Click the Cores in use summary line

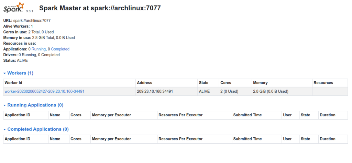click(29, 32)
